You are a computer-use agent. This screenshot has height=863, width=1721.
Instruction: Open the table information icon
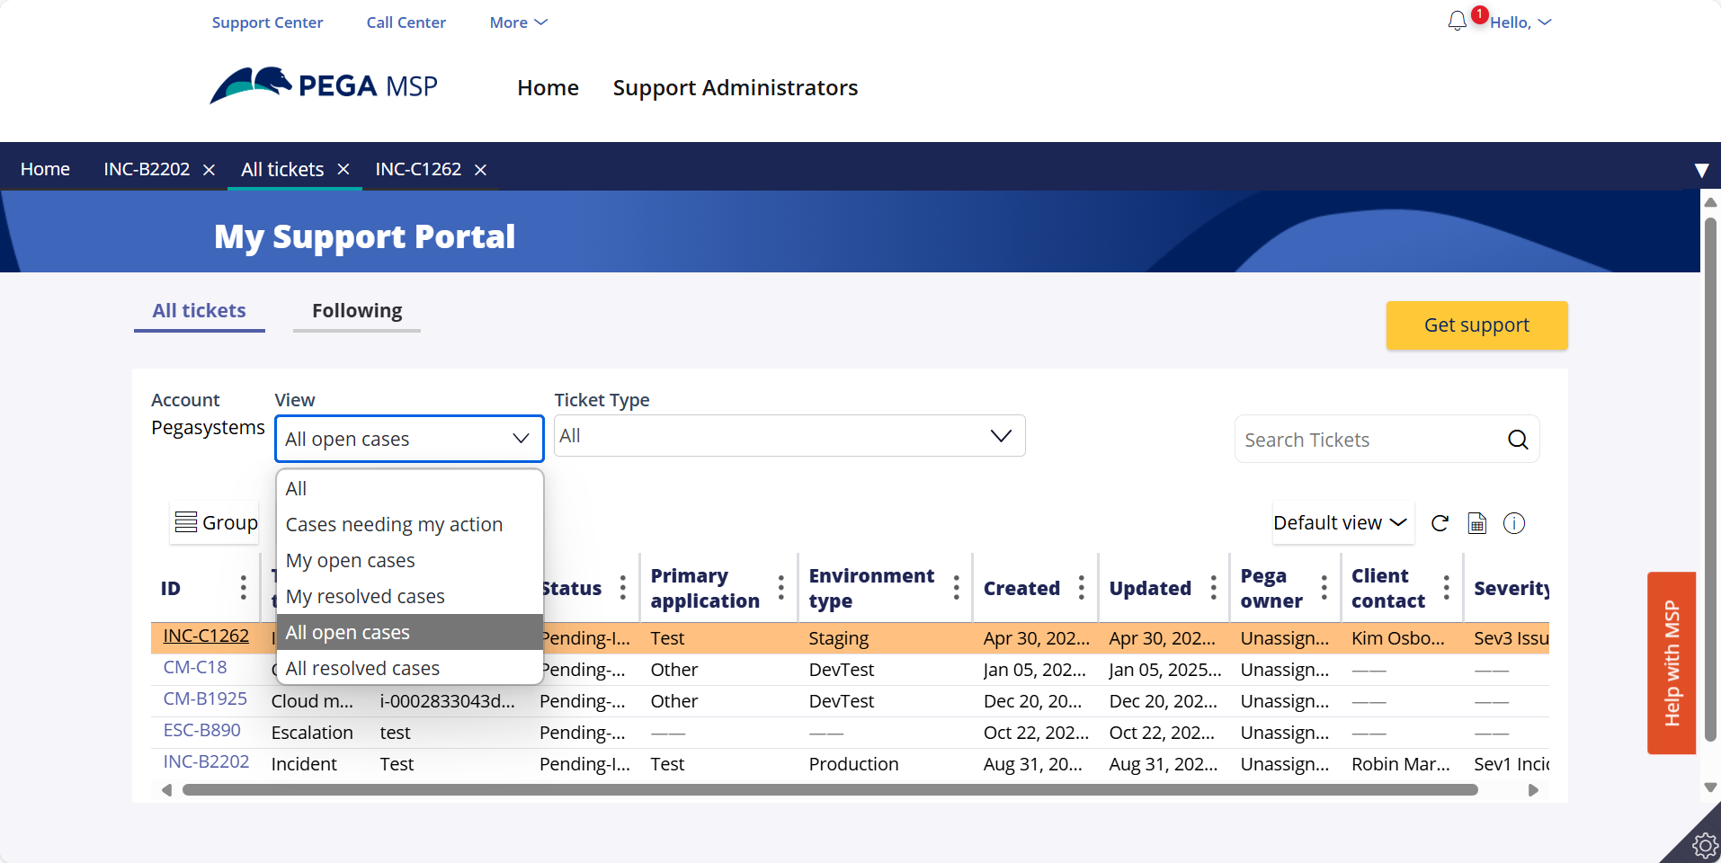click(1514, 523)
